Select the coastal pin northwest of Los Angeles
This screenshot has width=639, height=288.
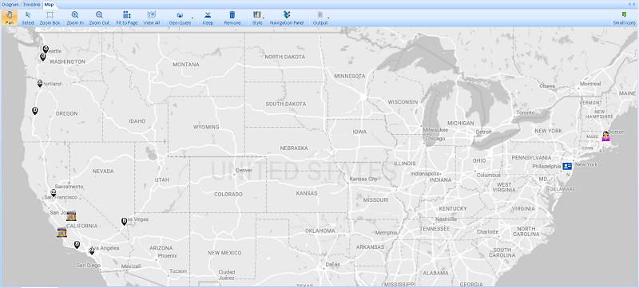77,244
